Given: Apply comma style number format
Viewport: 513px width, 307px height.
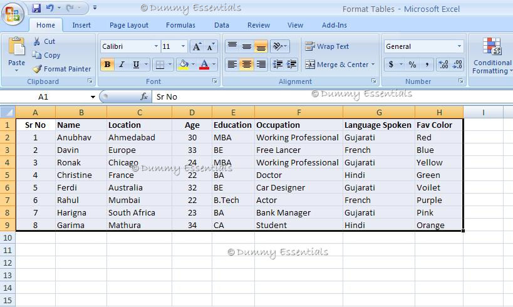Looking at the screenshot, I should tap(427, 65).
